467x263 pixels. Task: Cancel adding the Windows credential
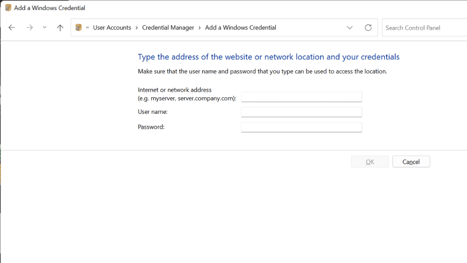[x=411, y=162]
